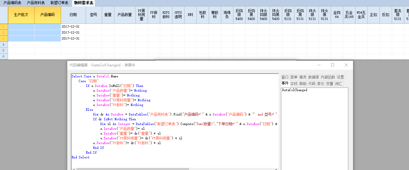The width and height of the screenshot is (409, 170).
Task: Click the 2017-12-31 cell in row 1
Action: 73,26
